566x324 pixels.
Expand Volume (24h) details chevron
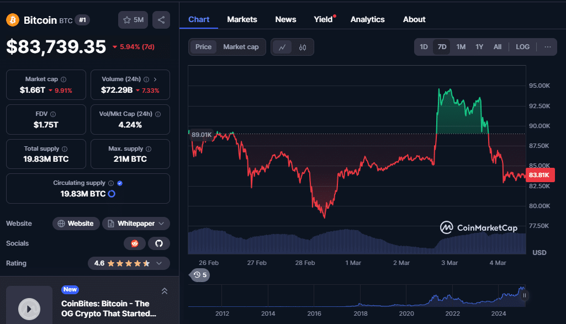pyautogui.click(x=155, y=79)
